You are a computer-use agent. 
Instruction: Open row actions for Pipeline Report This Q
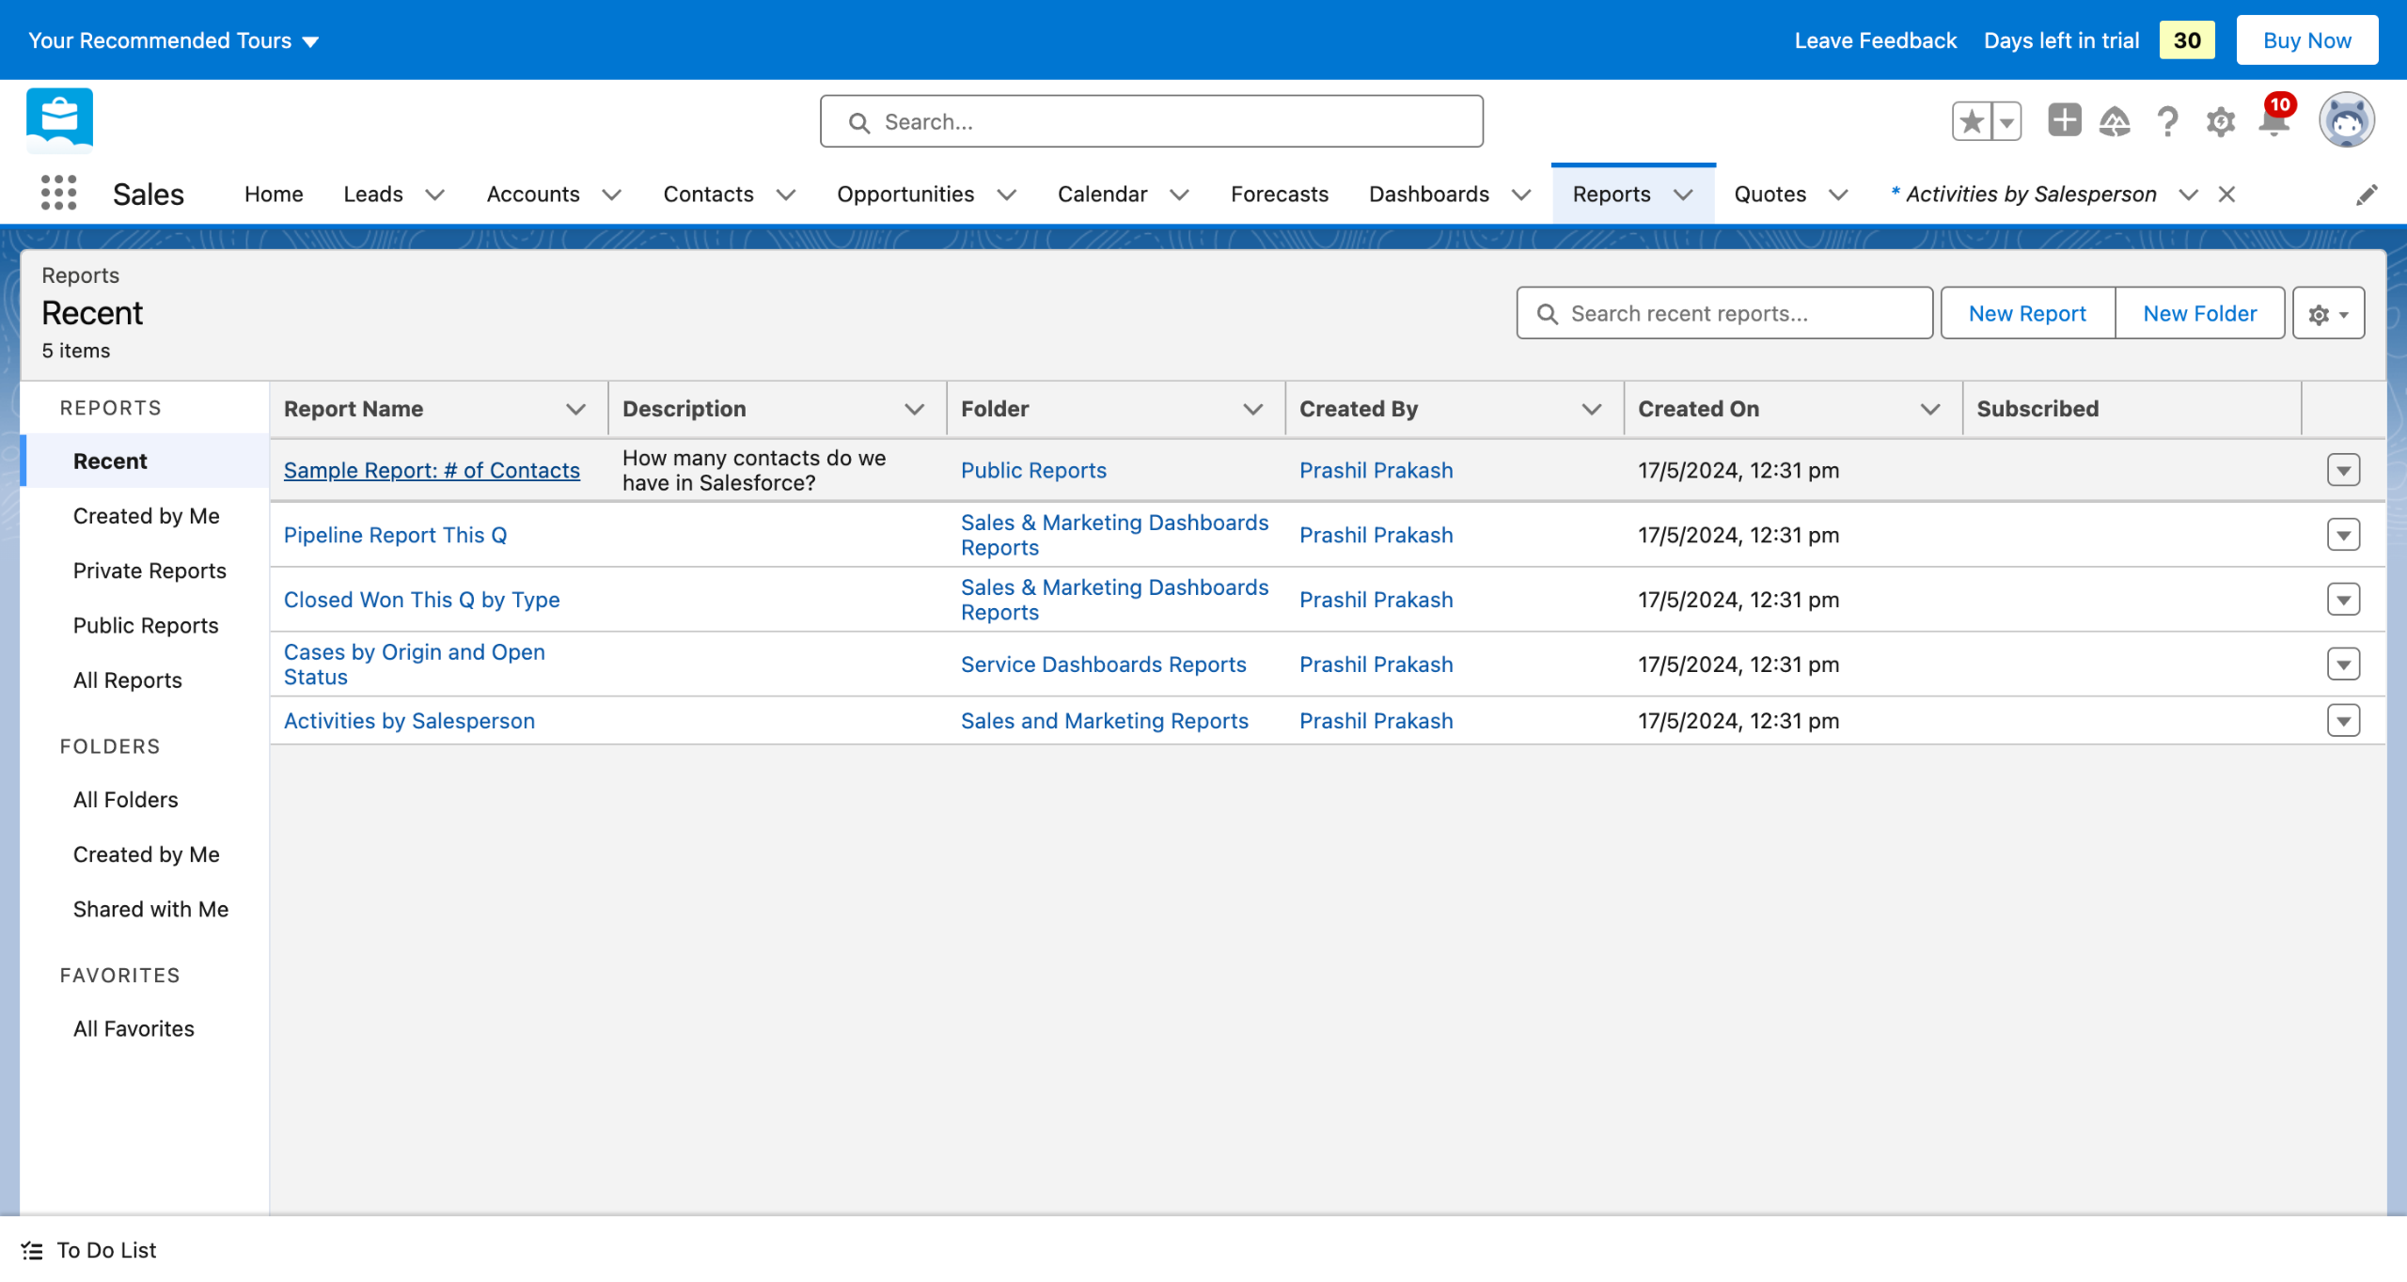2343,535
